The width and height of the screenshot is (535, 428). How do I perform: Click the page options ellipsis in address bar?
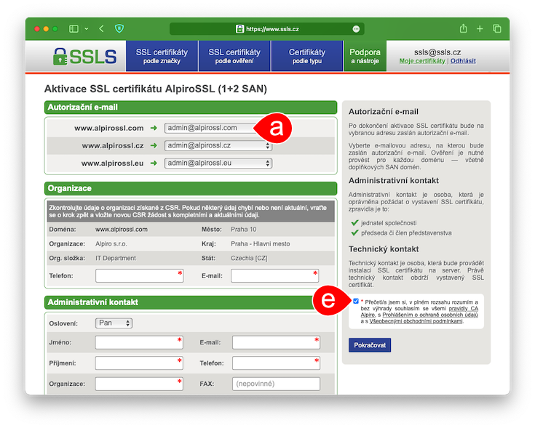coord(356,28)
